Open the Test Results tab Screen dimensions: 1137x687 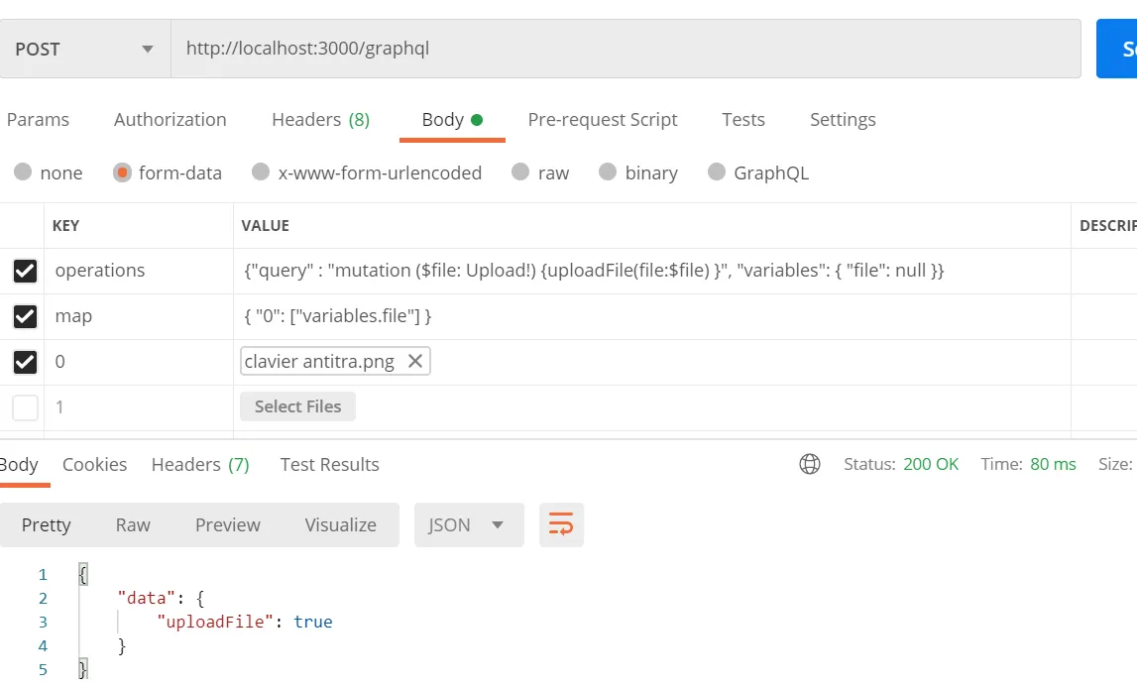click(329, 464)
